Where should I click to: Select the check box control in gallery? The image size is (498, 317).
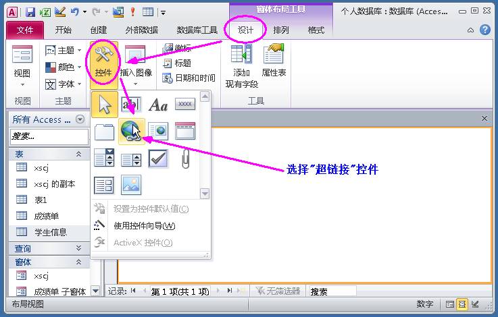coord(158,158)
